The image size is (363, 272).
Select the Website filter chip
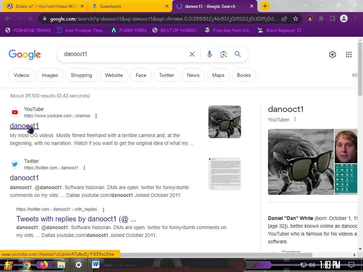(114, 75)
